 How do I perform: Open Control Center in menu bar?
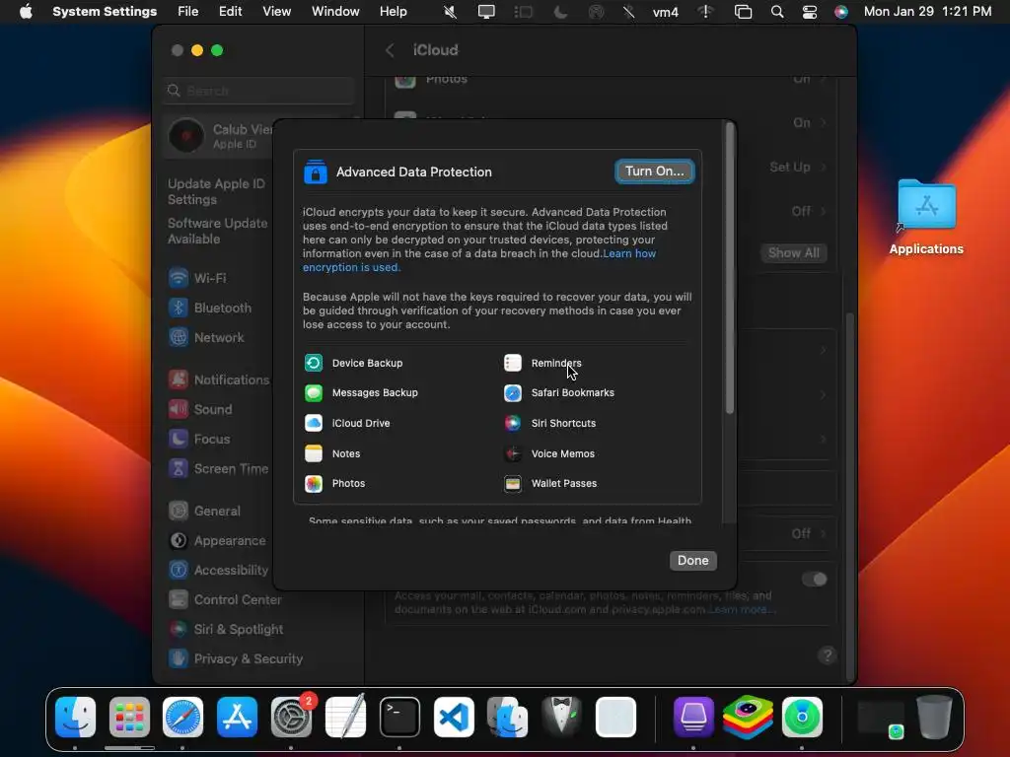pyautogui.click(x=810, y=12)
